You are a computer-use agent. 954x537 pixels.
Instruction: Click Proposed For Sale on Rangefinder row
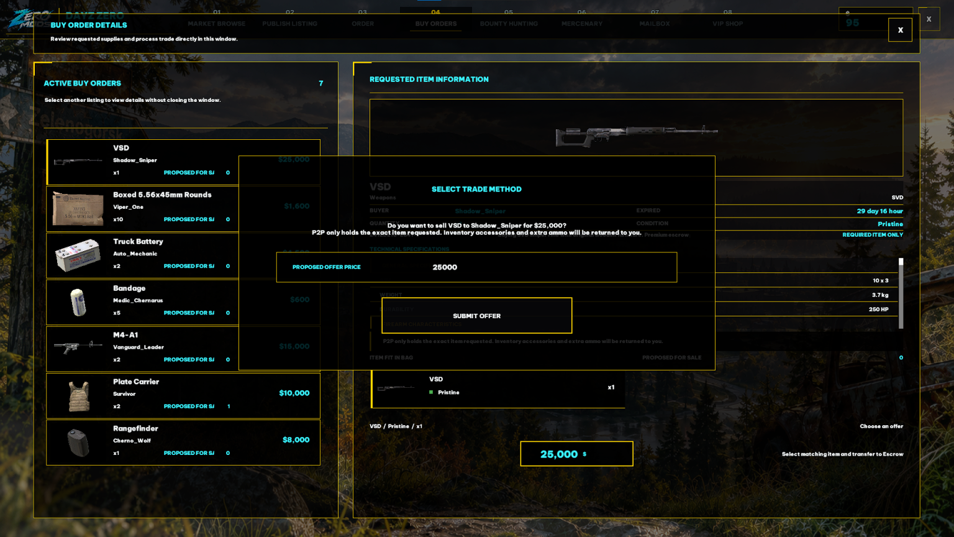pos(189,453)
